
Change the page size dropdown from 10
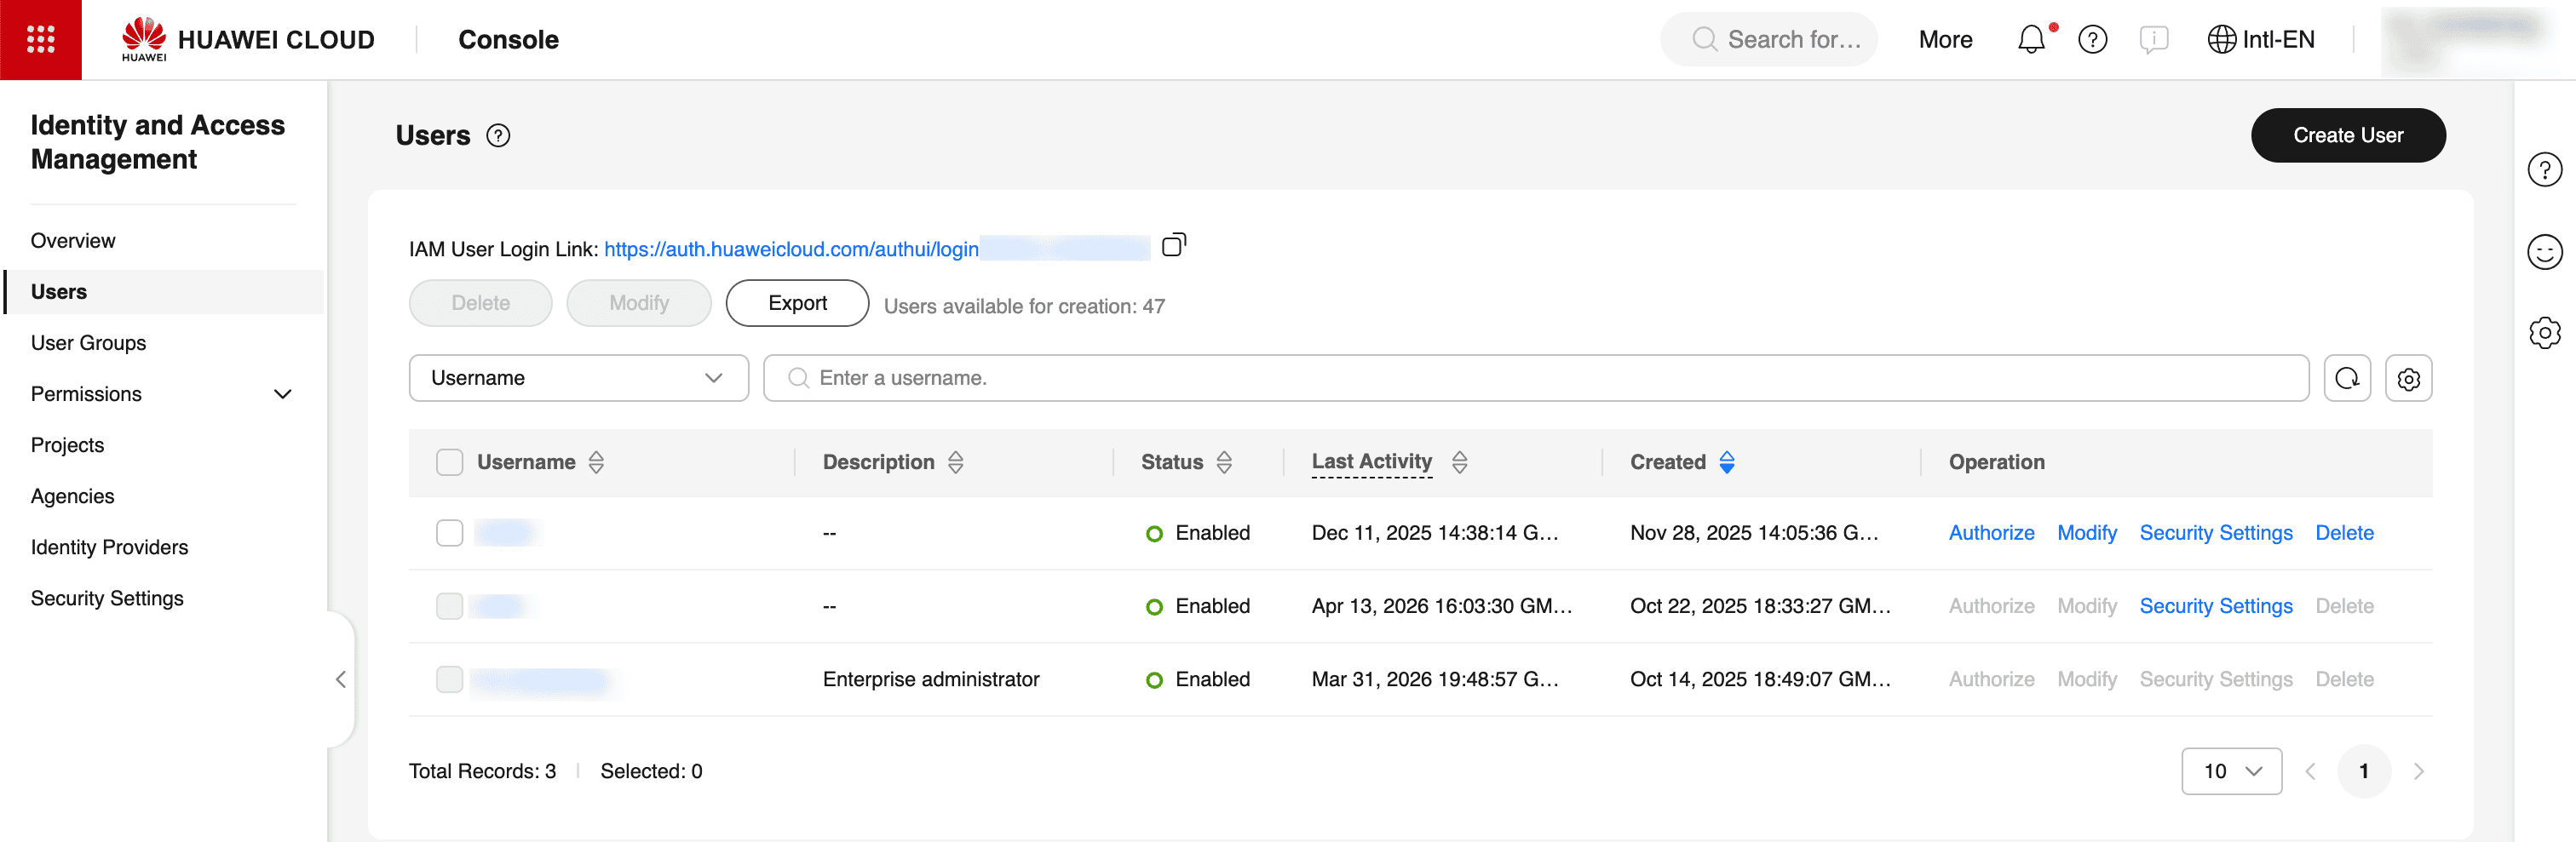[2231, 771]
